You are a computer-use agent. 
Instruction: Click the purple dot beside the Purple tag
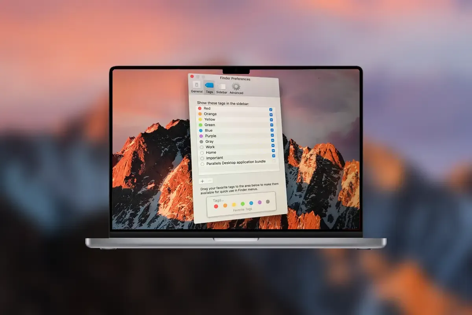click(201, 136)
